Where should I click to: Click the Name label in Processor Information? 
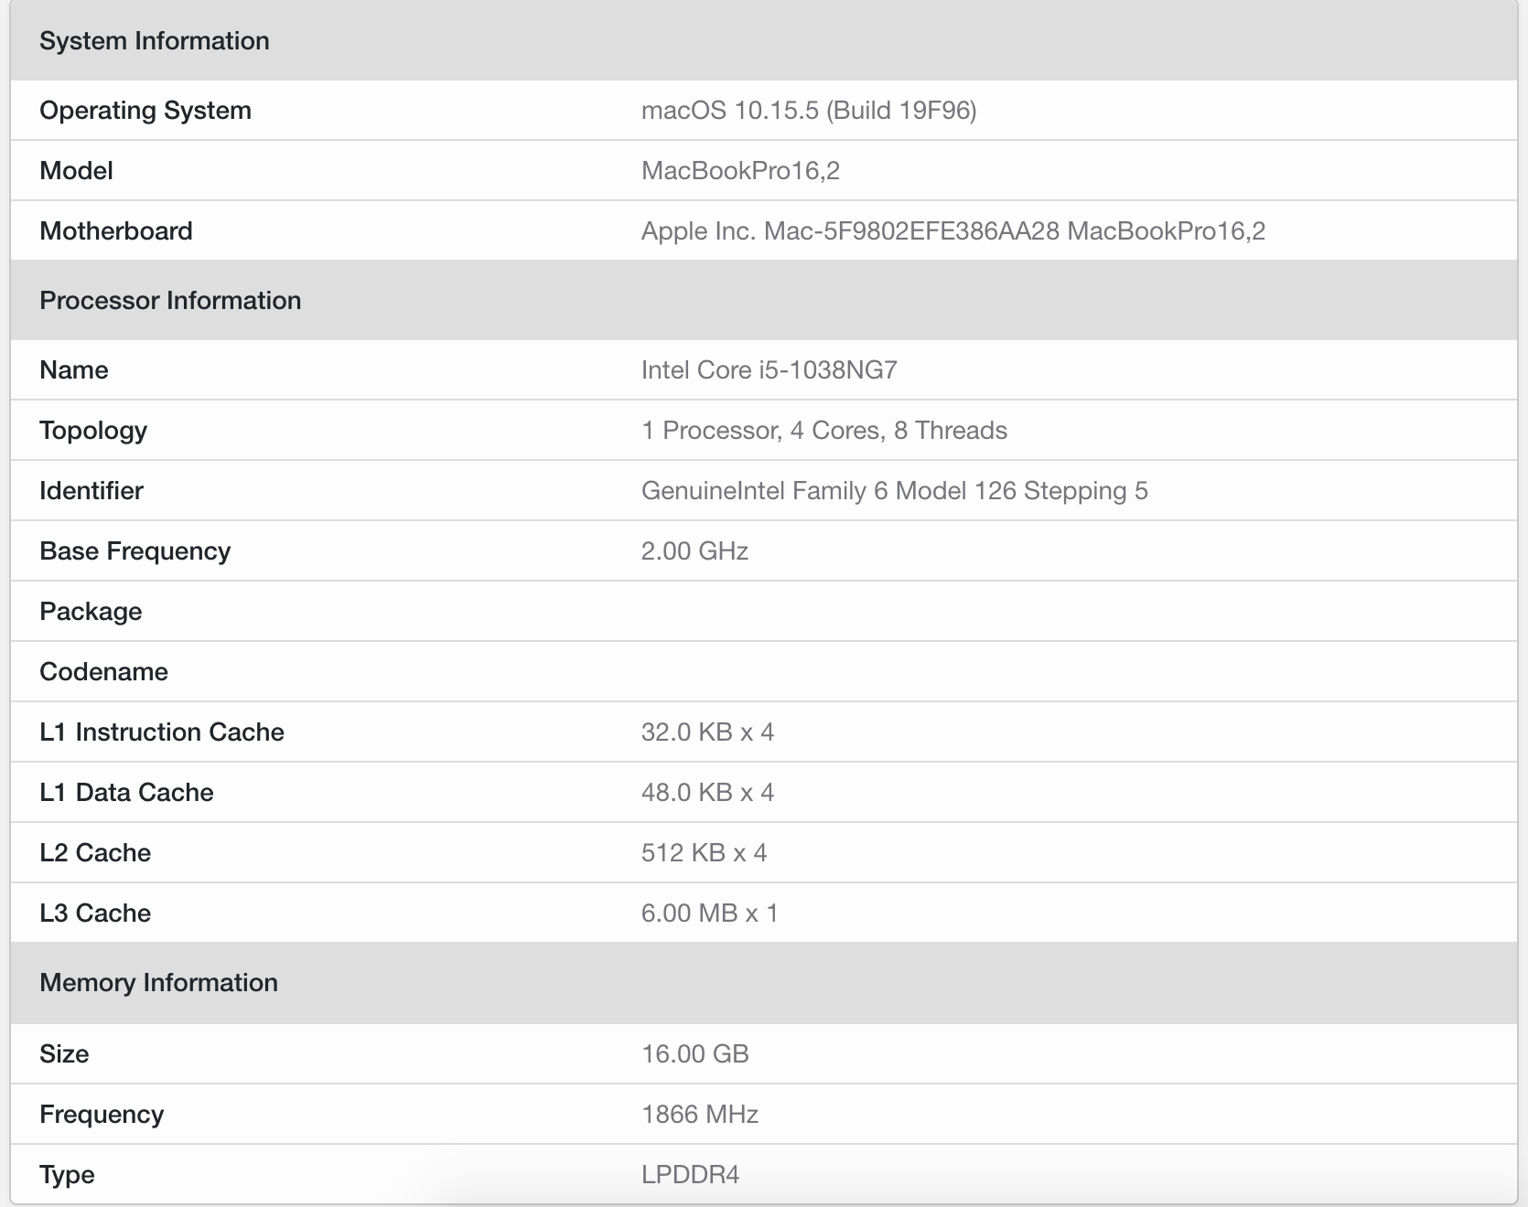tap(74, 370)
